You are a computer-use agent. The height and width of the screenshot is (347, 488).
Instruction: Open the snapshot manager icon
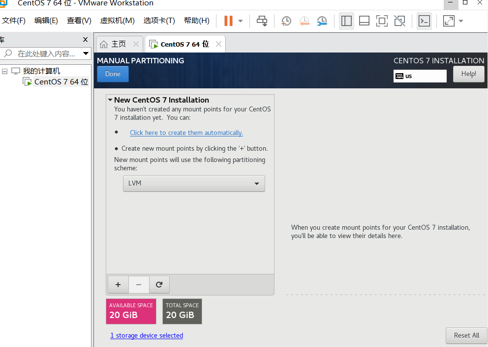pyautogui.click(x=322, y=21)
